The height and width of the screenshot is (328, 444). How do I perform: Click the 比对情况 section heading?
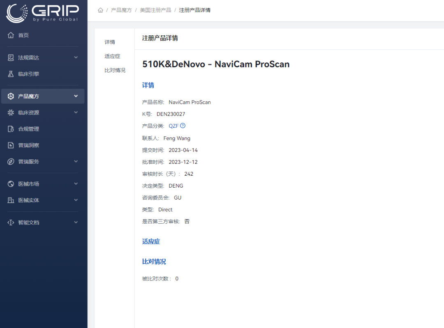[154, 261]
